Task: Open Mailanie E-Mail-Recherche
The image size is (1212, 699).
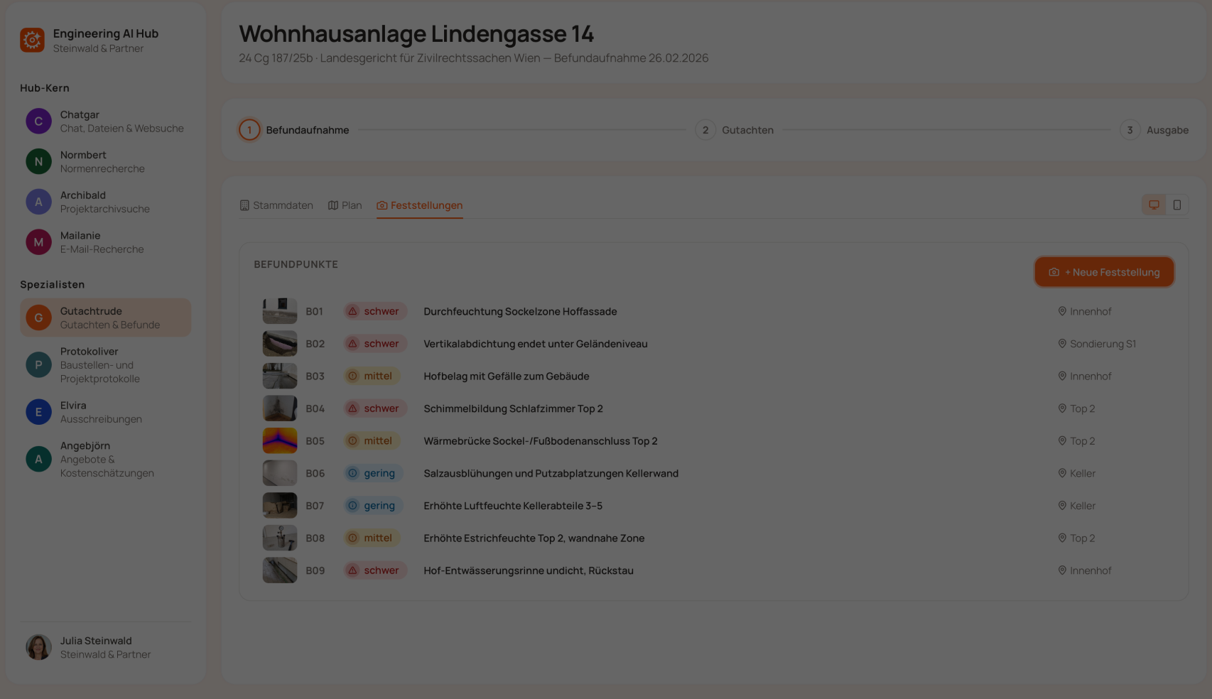Action: 105,242
